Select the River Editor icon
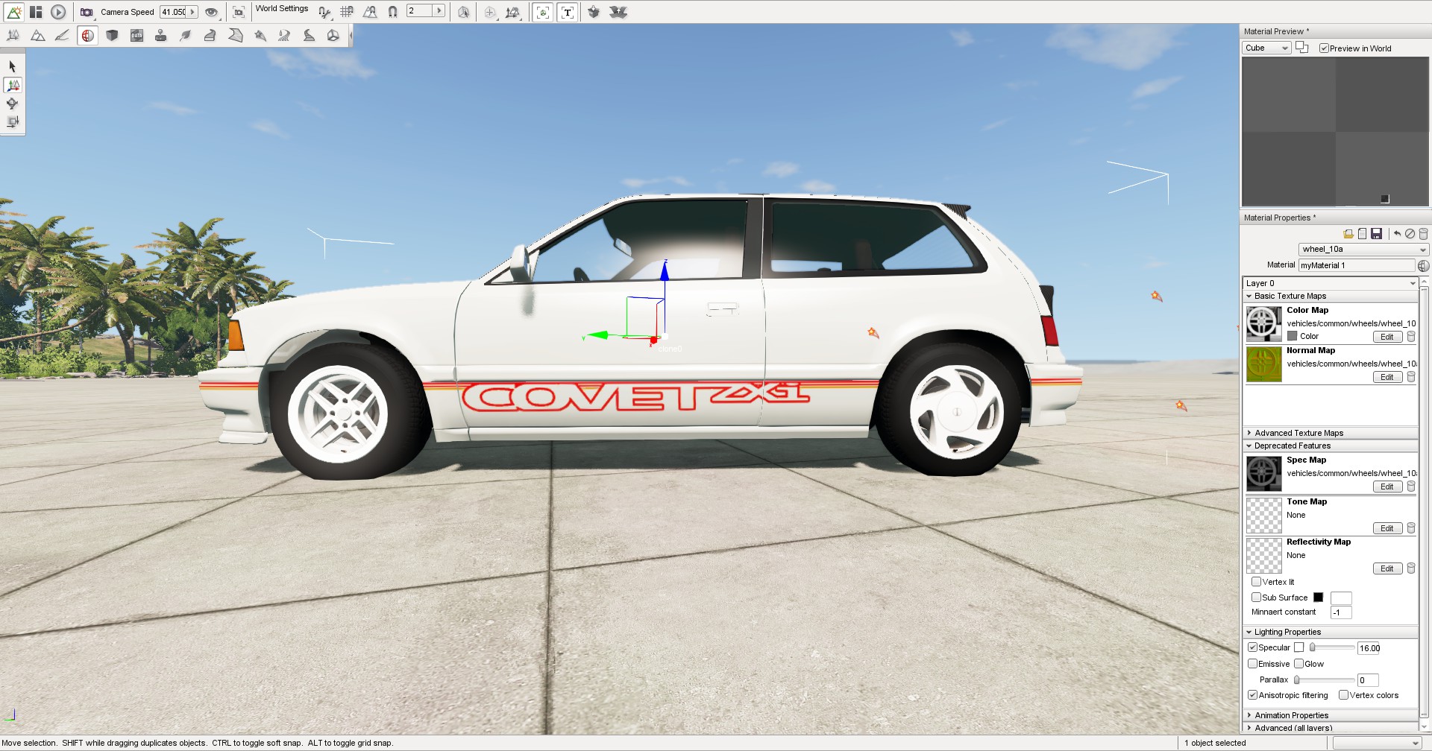1432x751 pixels. point(284,35)
